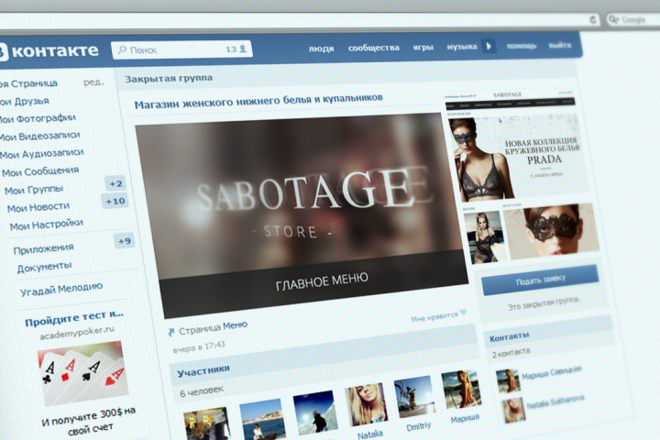Click the Dmitriy member name
Image resolution: width=660 pixels, height=440 pixels.
click(x=419, y=426)
